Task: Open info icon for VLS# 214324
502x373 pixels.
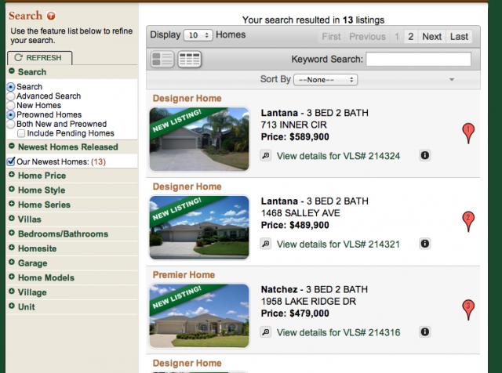Action: (x=425, y=155)
